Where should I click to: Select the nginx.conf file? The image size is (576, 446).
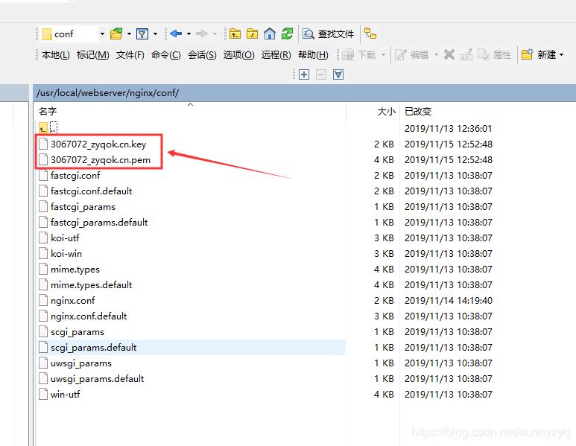[72, 301]
